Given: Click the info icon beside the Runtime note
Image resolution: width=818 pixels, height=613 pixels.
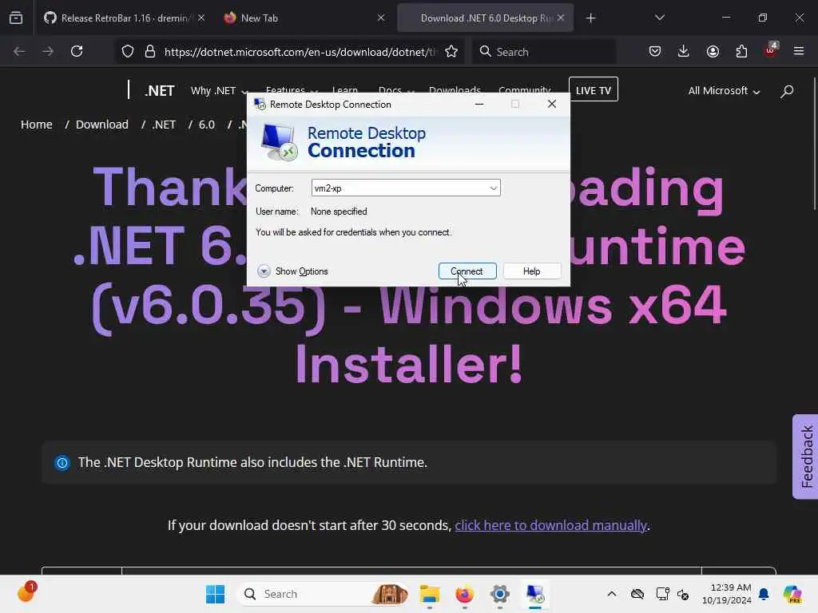Looking at the screenshot, I should click(62, 462).
